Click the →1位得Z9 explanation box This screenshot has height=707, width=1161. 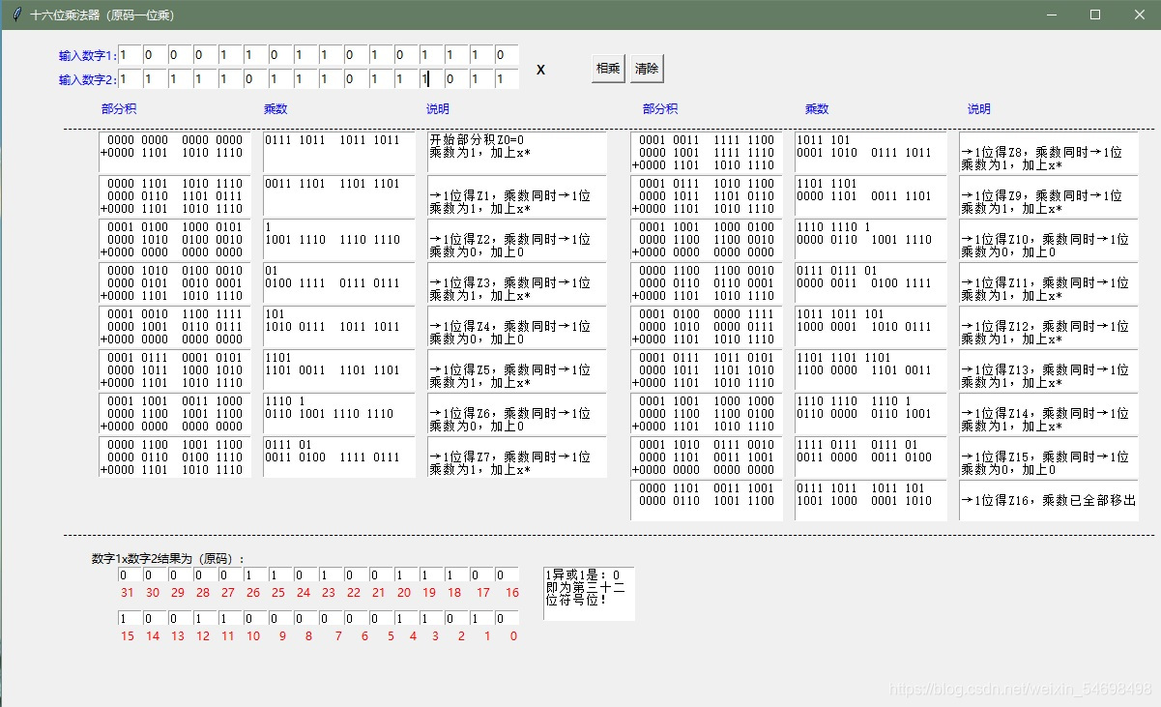click(x=1049, y=195)
